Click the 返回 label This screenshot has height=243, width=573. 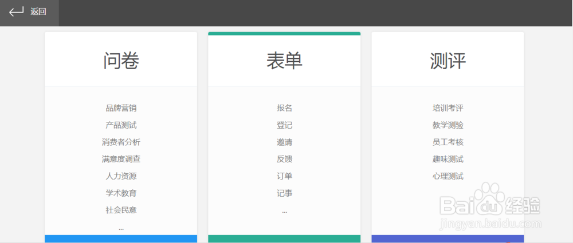[38, 11]
